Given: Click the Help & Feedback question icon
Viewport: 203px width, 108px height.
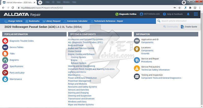Looking at the screenshot, I should [164, 14].
